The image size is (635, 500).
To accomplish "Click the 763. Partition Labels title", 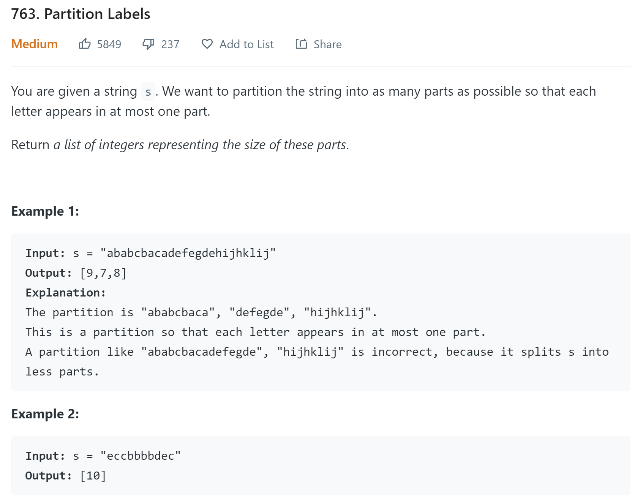I will pos(81,14).
